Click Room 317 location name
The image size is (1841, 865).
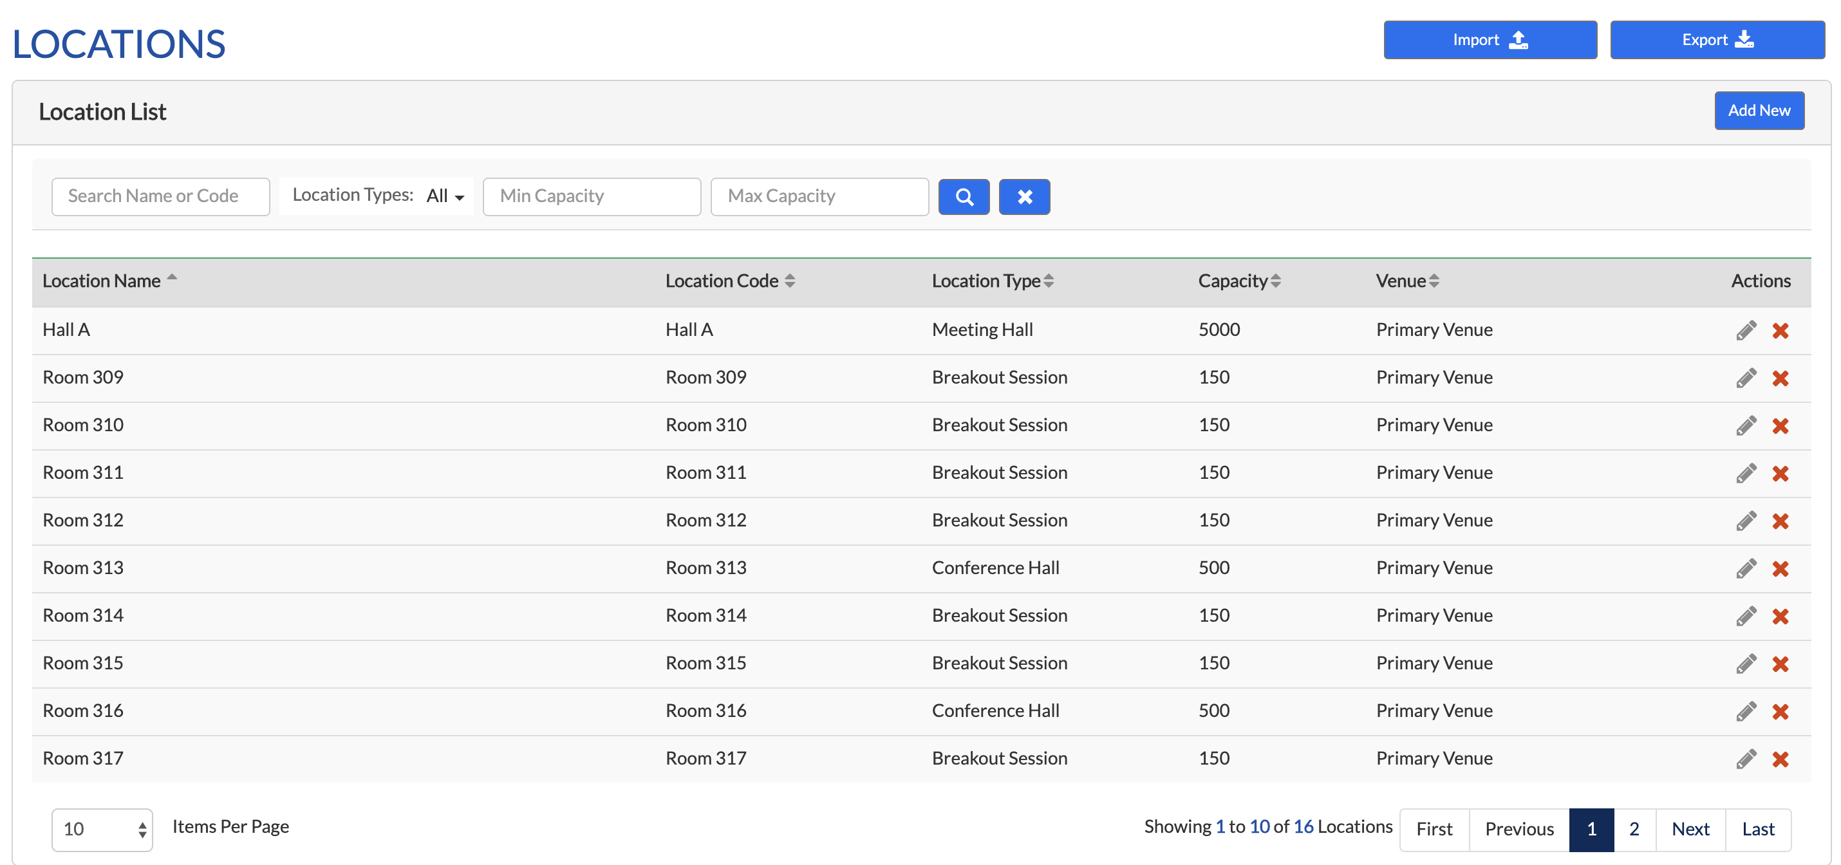click(83, 759)
